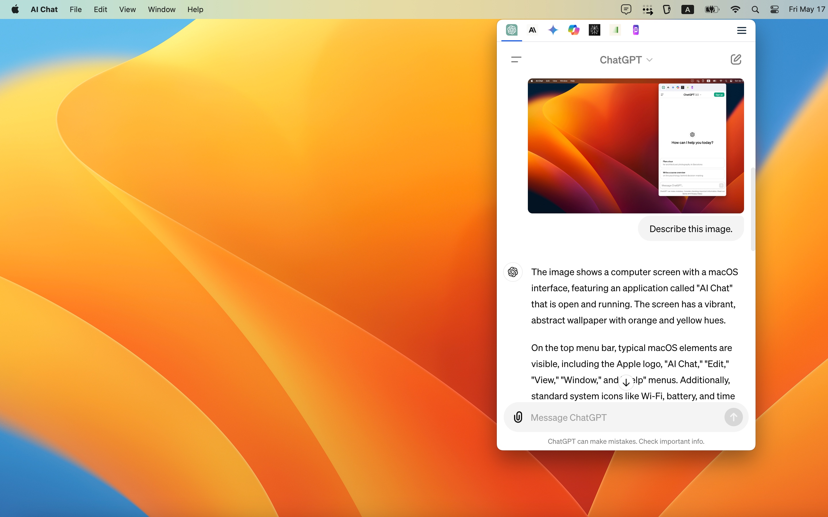Open the hamburger menu in panel header
Screen dimensions: 828x517
click(x=741, y=30)
